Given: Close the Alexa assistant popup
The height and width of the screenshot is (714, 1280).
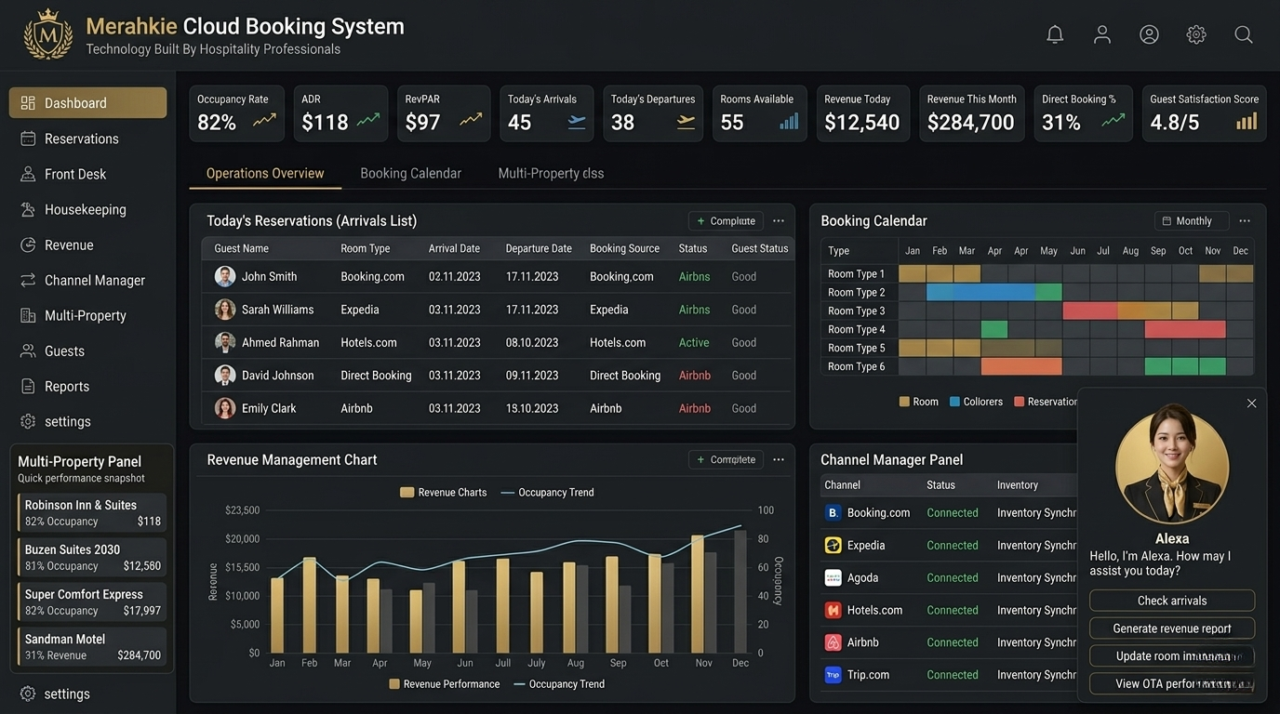Looking at the screenshot, I should pyautogui.click(x=1251, y=403).
